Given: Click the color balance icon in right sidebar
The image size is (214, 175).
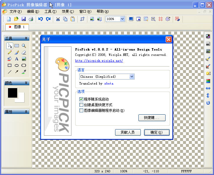Looking at the screenshot, I should pyautogui.click(x=208, y=81).
